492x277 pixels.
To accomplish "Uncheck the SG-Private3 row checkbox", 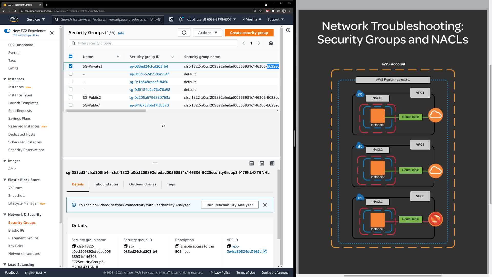I will 70,66.
